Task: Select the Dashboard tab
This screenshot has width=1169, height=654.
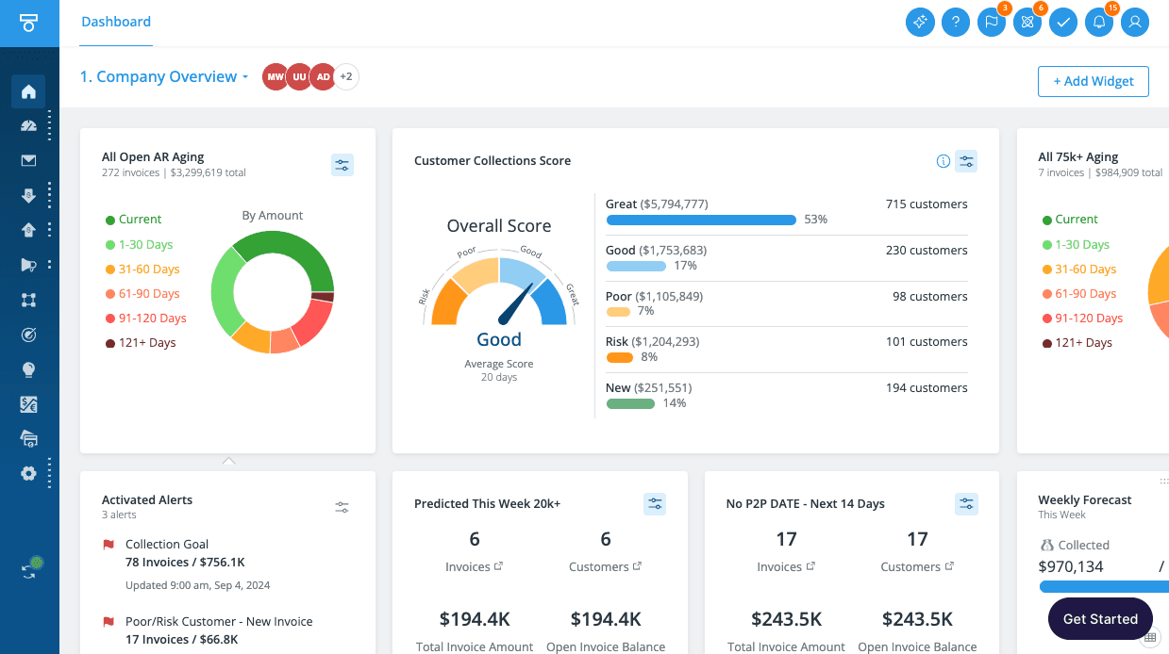Action: click(x=116, y=22)
